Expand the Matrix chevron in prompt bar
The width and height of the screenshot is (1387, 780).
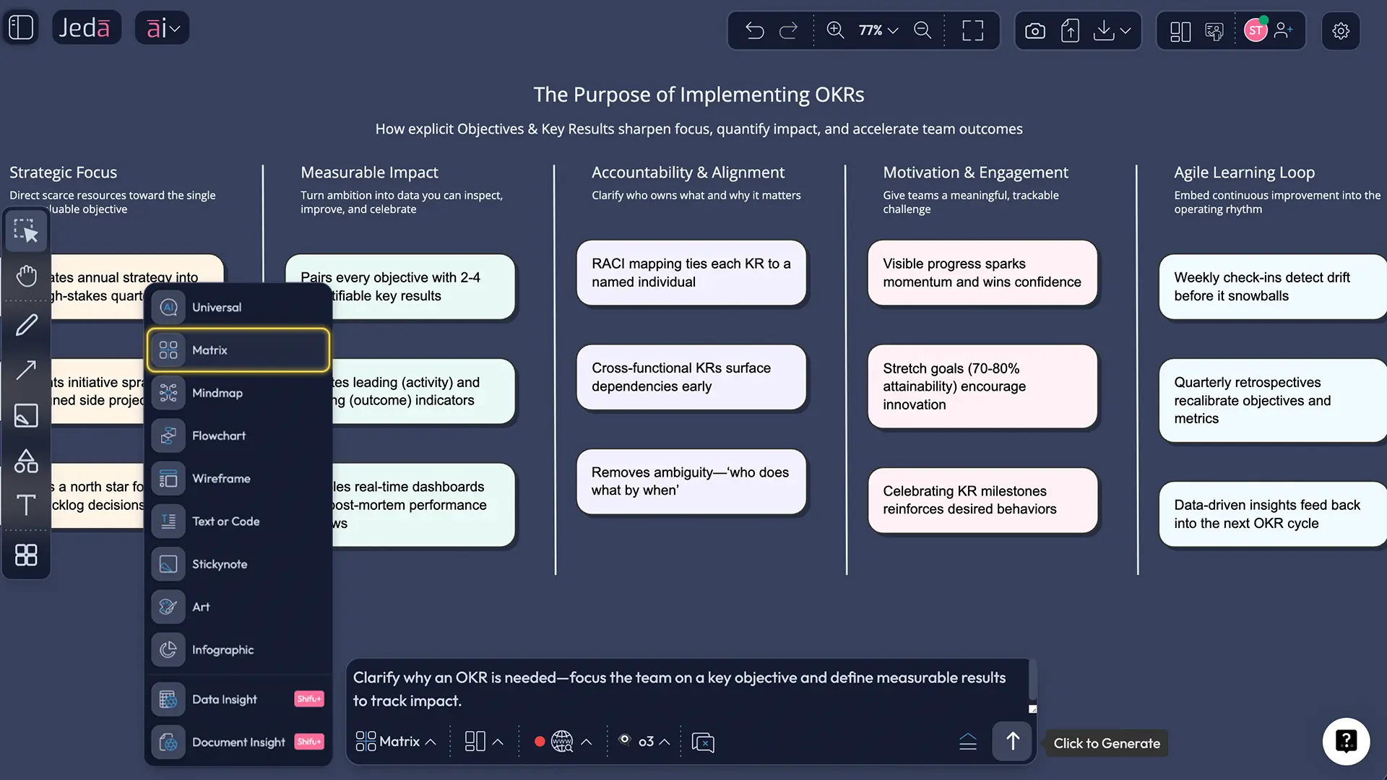click(430, 742)
